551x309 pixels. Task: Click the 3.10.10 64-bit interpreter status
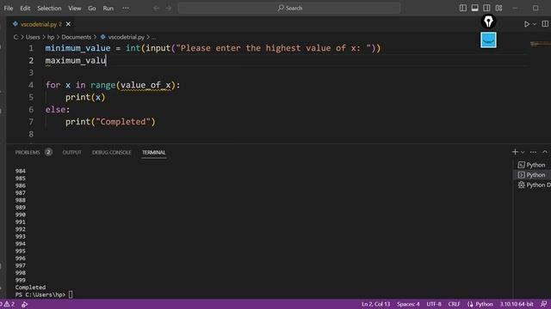point(517,304)
